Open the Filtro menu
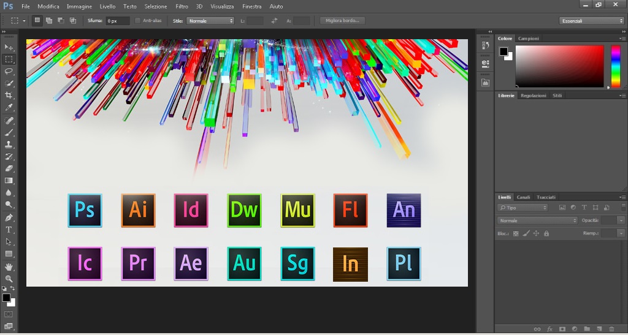Viewport: 628px width, 335px height. 182,6
